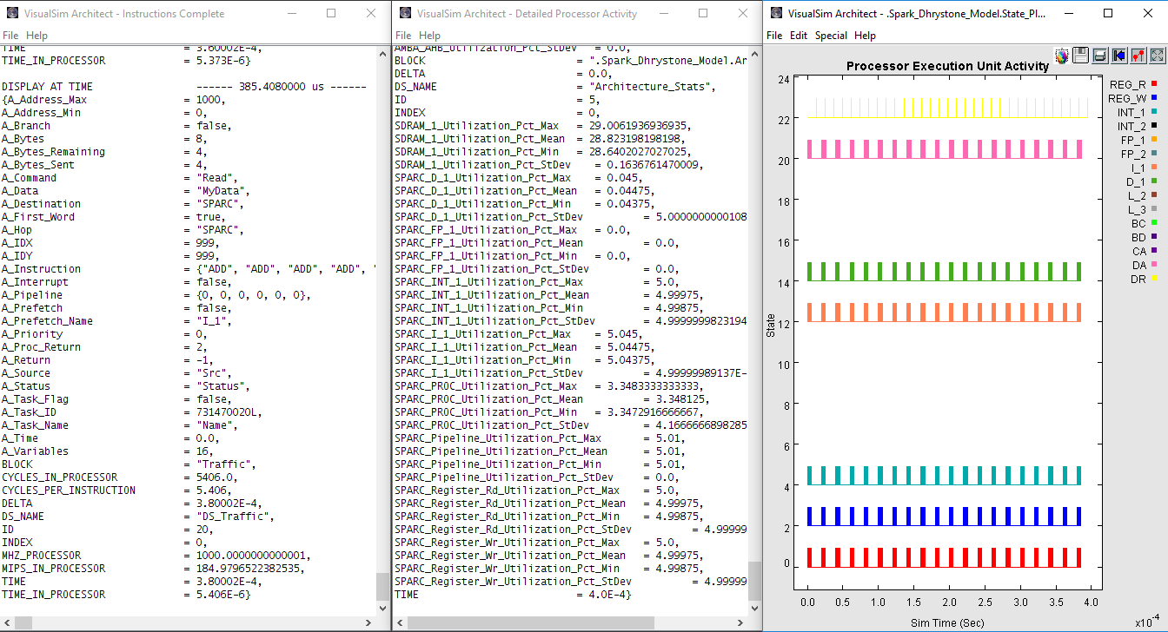The width and height of the screenshot is (1168, 632).
Task: Rescale plot to fit with four-arrows icon
Action: pyautogui.click(x=1158, y=56)
